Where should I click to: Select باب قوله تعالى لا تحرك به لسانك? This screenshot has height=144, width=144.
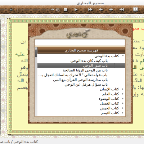coord(73,75)
